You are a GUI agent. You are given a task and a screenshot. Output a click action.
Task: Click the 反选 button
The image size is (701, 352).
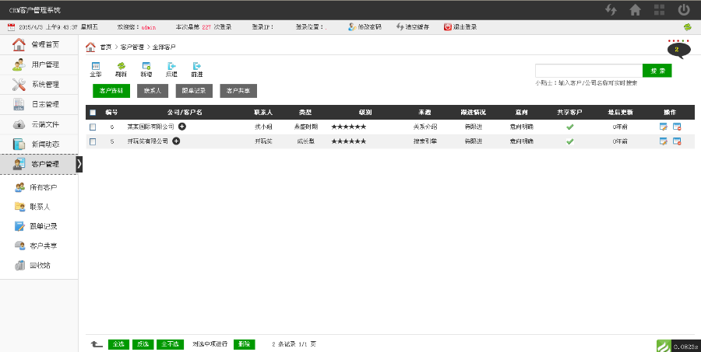point(143,344)
